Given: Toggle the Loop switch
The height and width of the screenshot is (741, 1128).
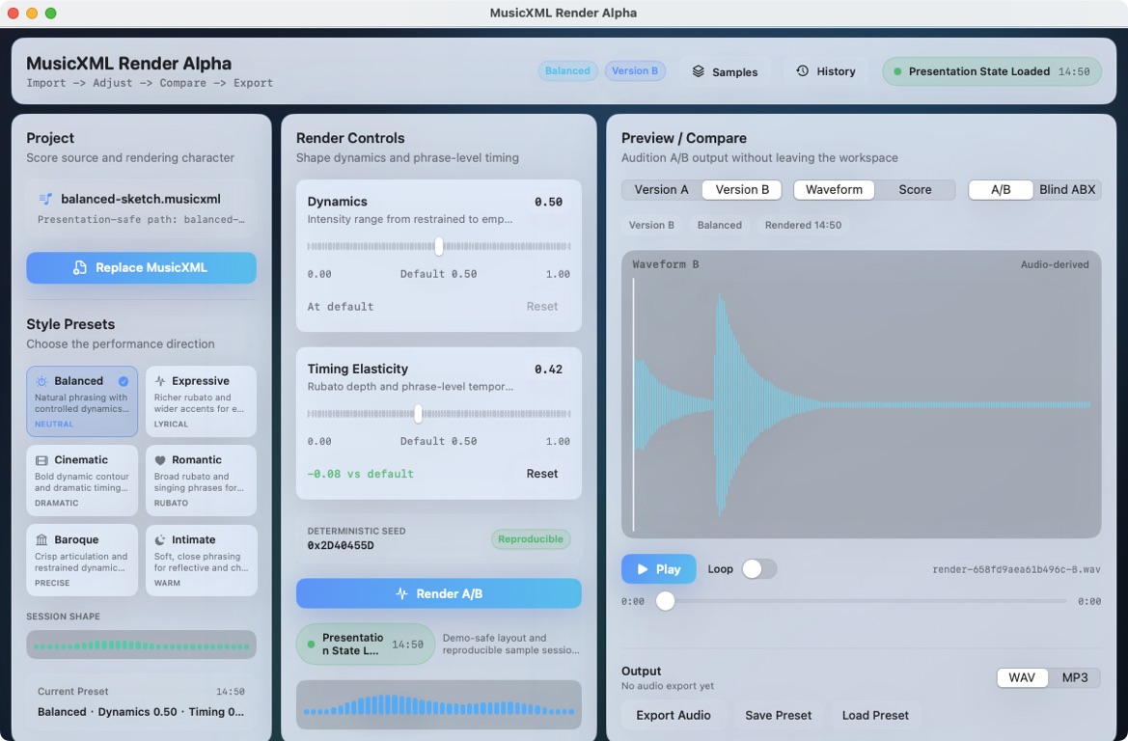Looking at the screenshot, I should 759,568.
